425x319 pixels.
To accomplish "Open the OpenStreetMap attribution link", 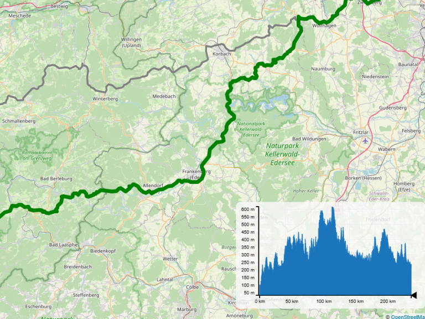I will pos(407,316).
